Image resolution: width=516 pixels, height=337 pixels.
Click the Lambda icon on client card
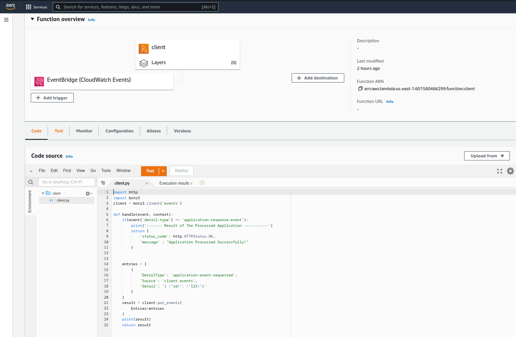click(x=144, y=49)
